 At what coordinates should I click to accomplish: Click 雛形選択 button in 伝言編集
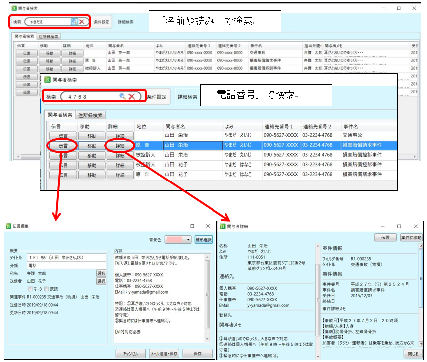pos(204,240)
